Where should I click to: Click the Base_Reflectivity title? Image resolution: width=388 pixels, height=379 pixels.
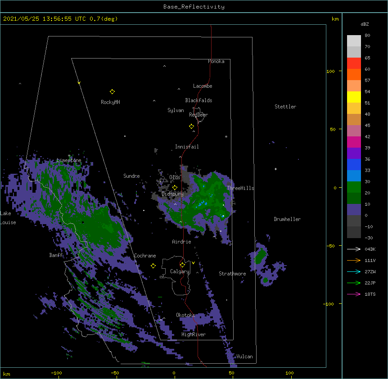coord(194,7)
